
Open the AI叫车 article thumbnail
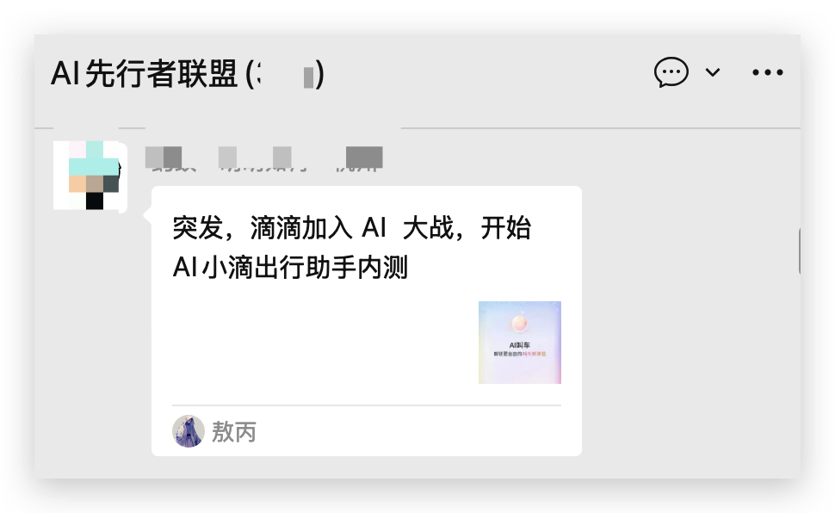click(x=520, y=343)
